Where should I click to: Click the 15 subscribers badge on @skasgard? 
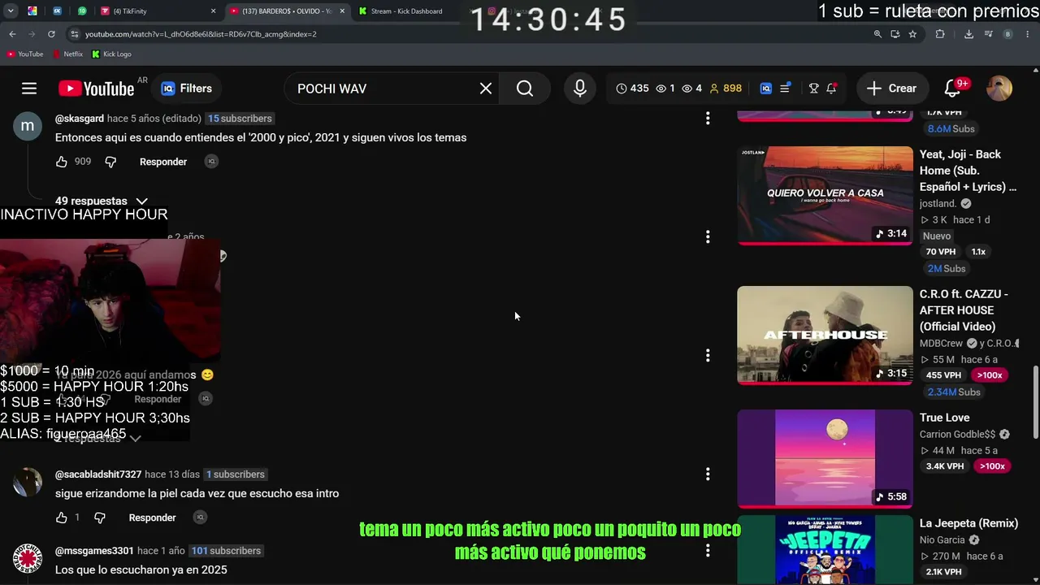click(240, 119)
